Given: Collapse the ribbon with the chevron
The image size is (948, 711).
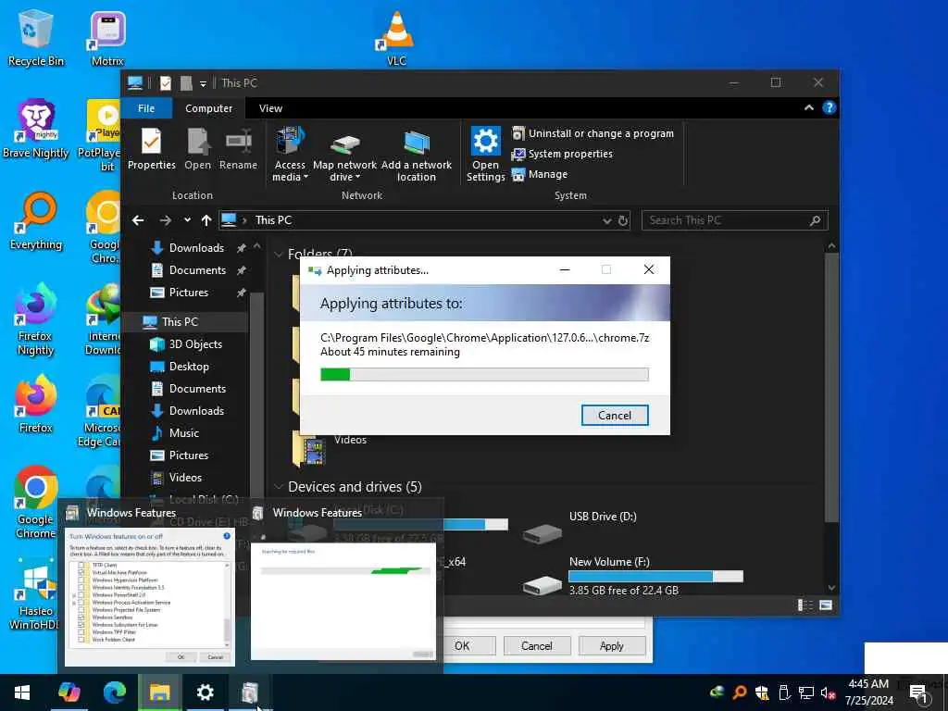Looking at the screenshot, I should [x=808, y=108].
